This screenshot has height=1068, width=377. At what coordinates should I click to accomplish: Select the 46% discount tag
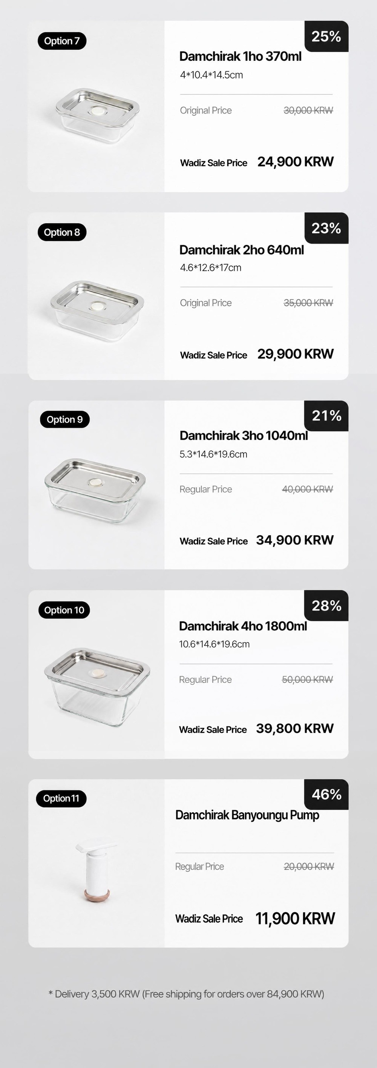pyautogui.click(x=326, y=794)
